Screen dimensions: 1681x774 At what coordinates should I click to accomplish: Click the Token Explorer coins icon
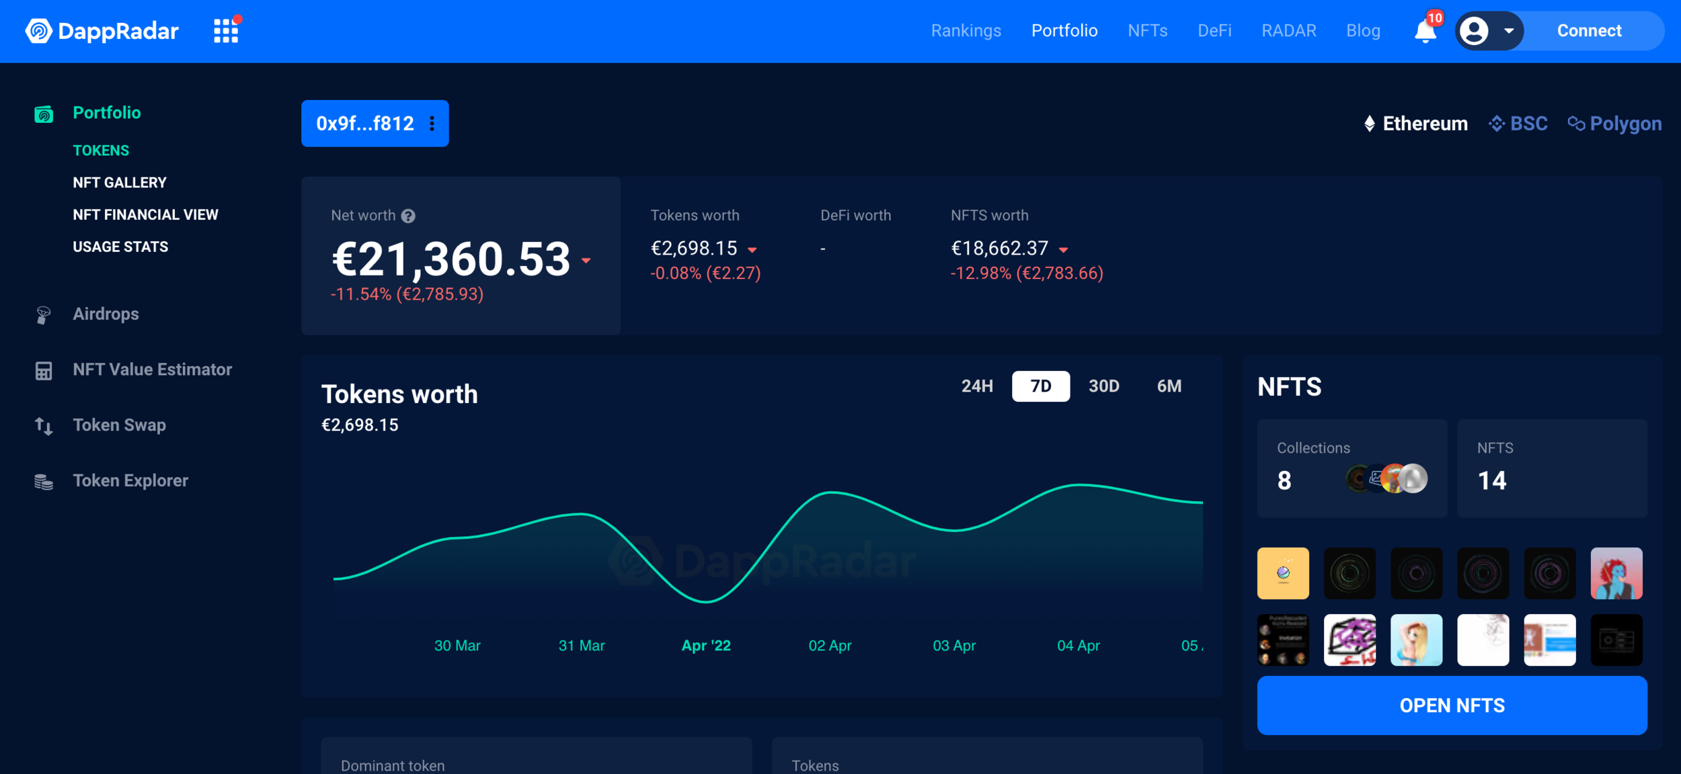[x=44, y=481]
